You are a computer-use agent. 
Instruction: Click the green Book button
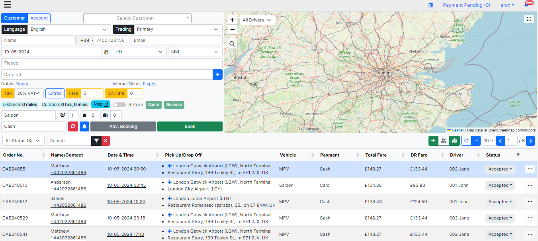[190, 126]
